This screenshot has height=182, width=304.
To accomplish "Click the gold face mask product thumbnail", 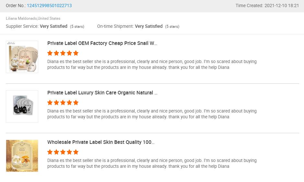I will pyautogui.click(x=22, y=156).
